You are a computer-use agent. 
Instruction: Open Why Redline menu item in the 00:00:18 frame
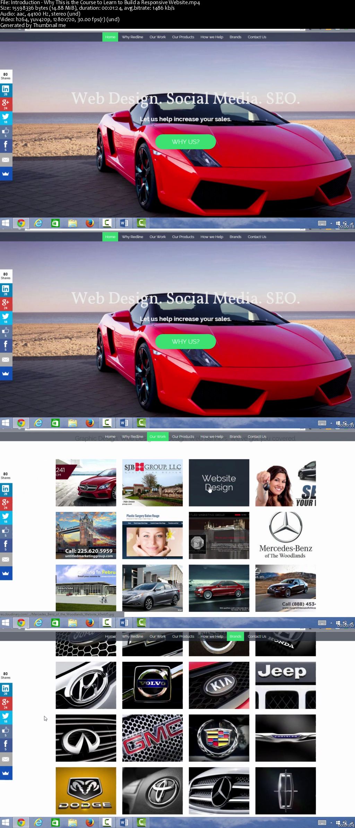pyautogui.click(x=132, y=37)
